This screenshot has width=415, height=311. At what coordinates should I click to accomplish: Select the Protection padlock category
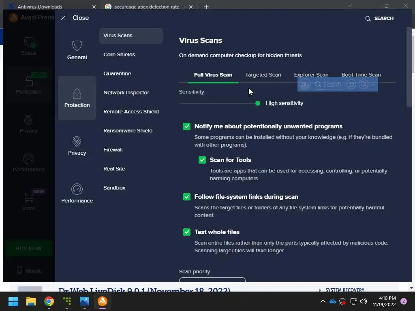[x=77, y=98]
